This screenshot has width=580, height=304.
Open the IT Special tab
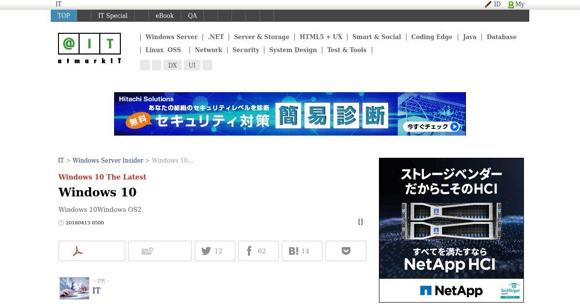(113, 15)
